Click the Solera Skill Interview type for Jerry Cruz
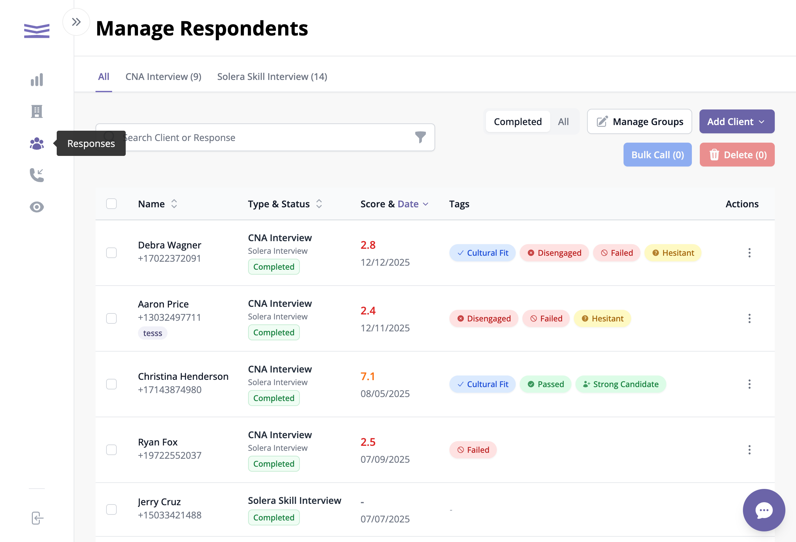This screenshot has height=542, width=796. pos(294,501)
